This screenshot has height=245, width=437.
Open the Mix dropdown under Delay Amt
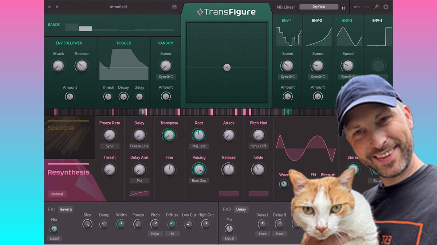(139, 181)
